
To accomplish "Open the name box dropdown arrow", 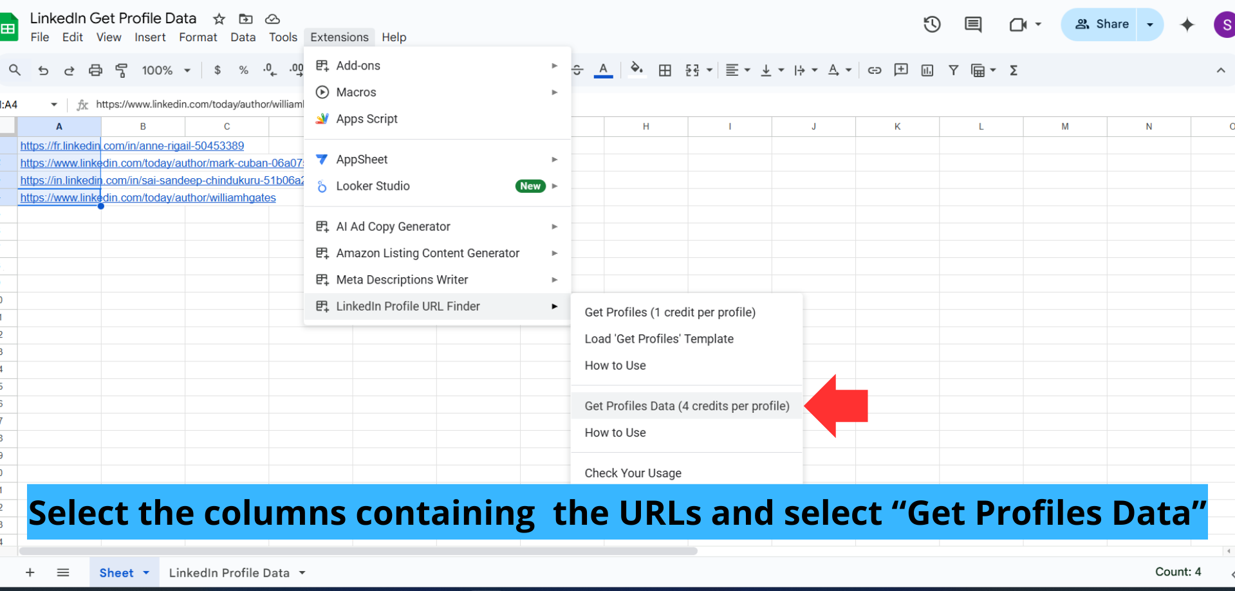I will [x=54, y=104].
